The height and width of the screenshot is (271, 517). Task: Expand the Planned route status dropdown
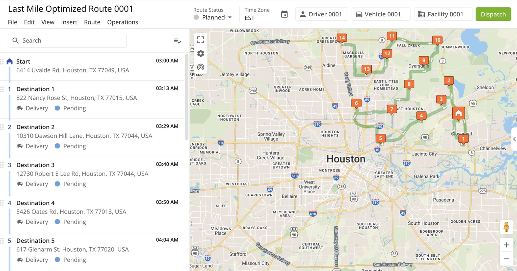tap(230, 17)
